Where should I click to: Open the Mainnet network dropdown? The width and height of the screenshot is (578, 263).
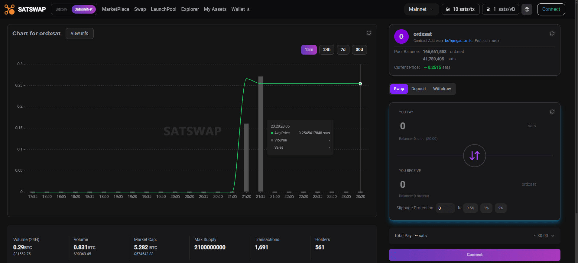pyautogui.click(x=421, y=9)
